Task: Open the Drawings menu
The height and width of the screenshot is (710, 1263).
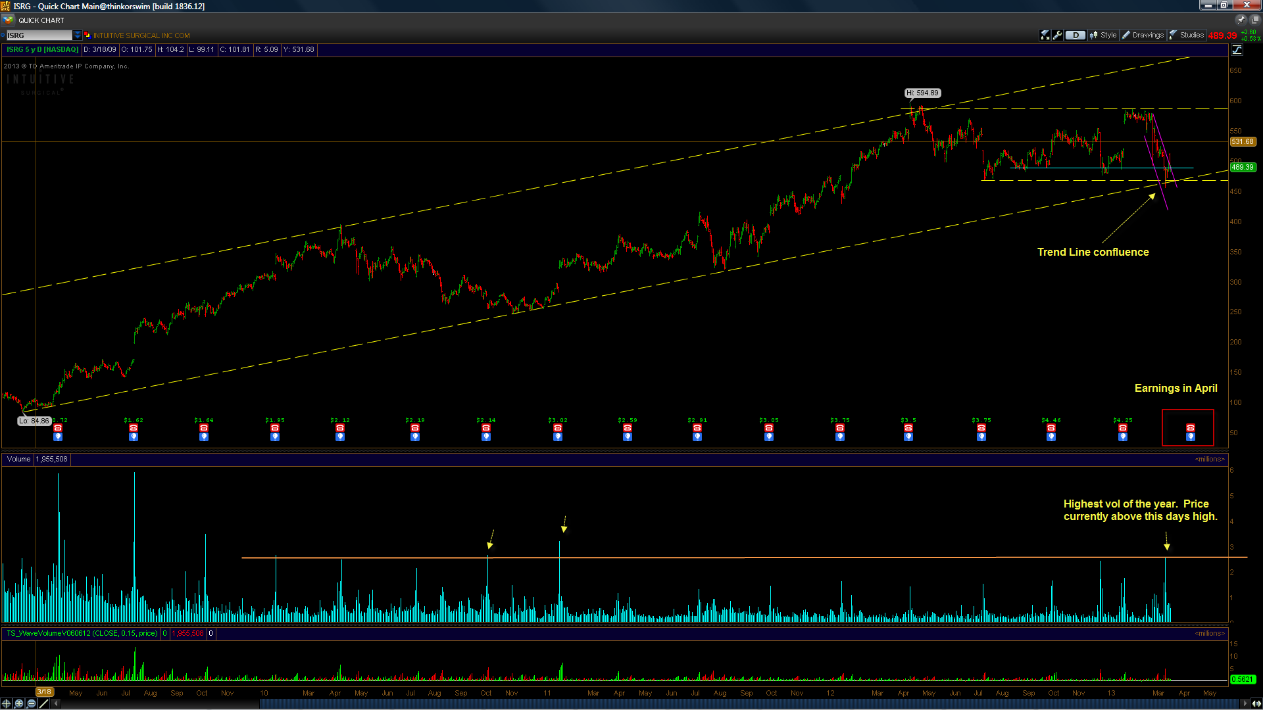Action: click(x=1143, y=35)
